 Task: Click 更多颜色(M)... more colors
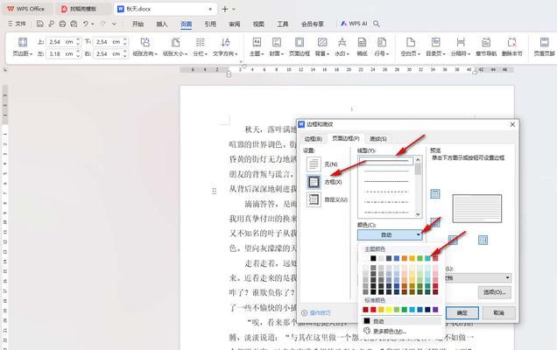(x=385, y=331)
